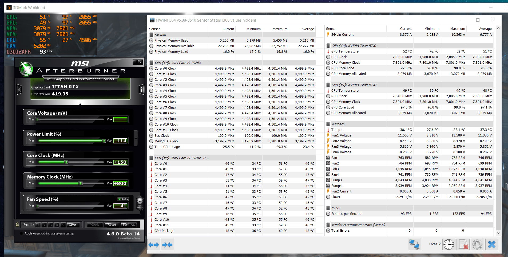This screenshot has height=257, width=508.
Task: Open HWiNFO remote network monitoring icon
Action: click(414, 244)
